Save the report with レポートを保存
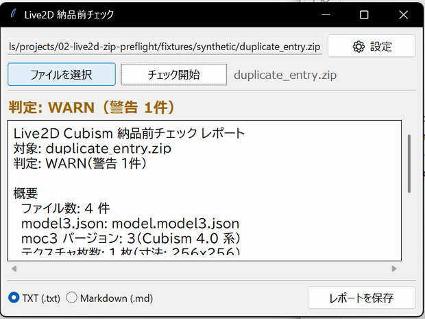The image size is (425, 319). (361, 298)
